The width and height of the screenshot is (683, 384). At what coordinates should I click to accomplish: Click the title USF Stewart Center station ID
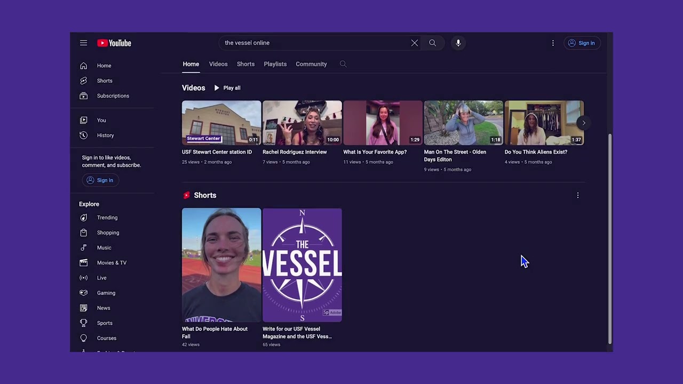coord(217,152)
